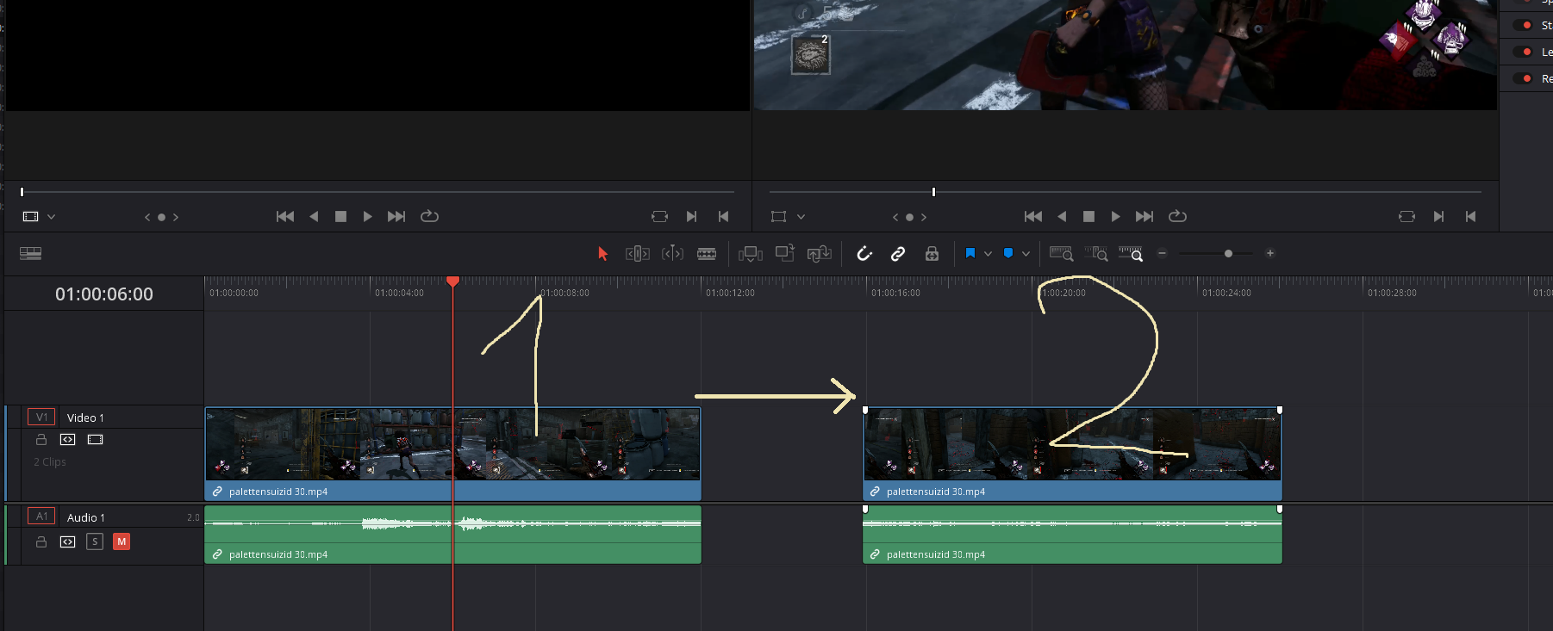This screenshot has width=1553, height=631.
Task: Play forward in the timeline viewer
Action: point(1116,216)
